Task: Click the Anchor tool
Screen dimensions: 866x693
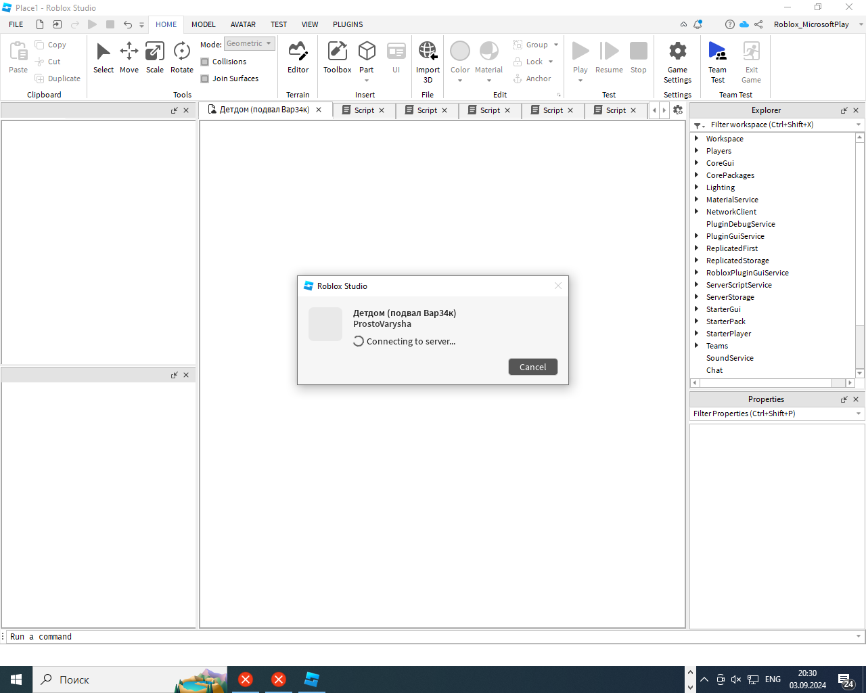Action: 532,79
